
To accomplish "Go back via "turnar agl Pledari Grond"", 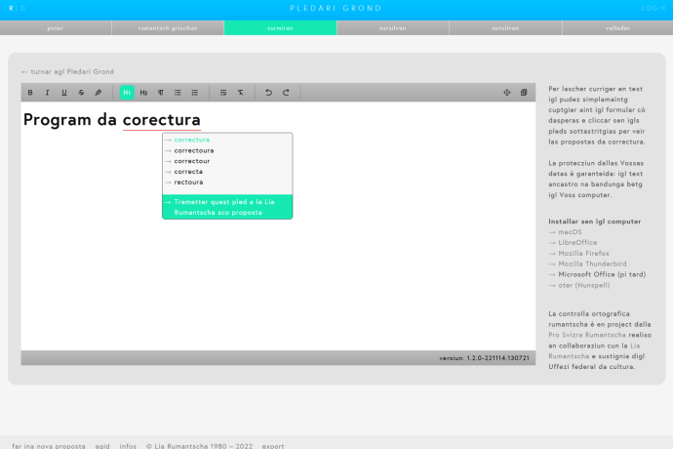I will tap(67, 71).
